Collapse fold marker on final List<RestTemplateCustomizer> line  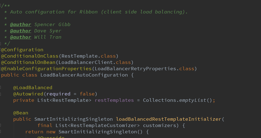click(x=0, y=125)
